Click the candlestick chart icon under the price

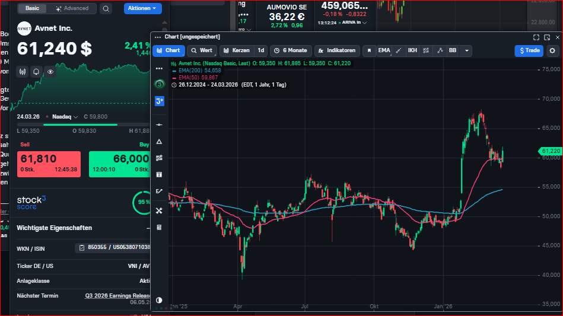coord(23,72)
